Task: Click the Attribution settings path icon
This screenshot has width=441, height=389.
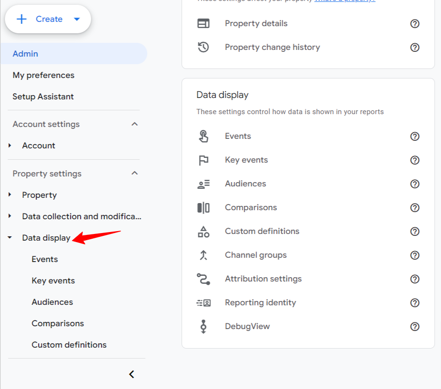Action: pyautogui.click(x=203, y=279)
